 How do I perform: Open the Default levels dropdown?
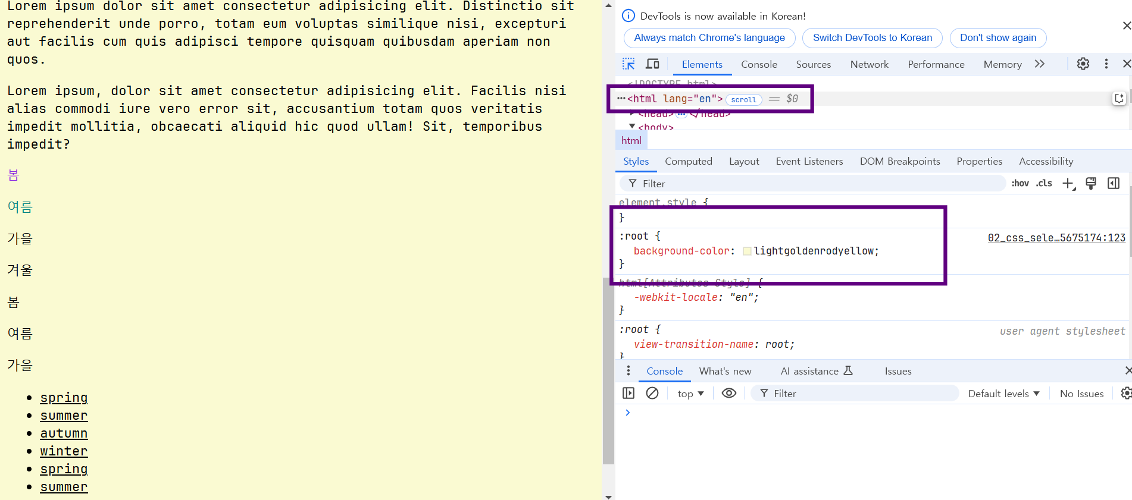click(x=1003, y=394)
